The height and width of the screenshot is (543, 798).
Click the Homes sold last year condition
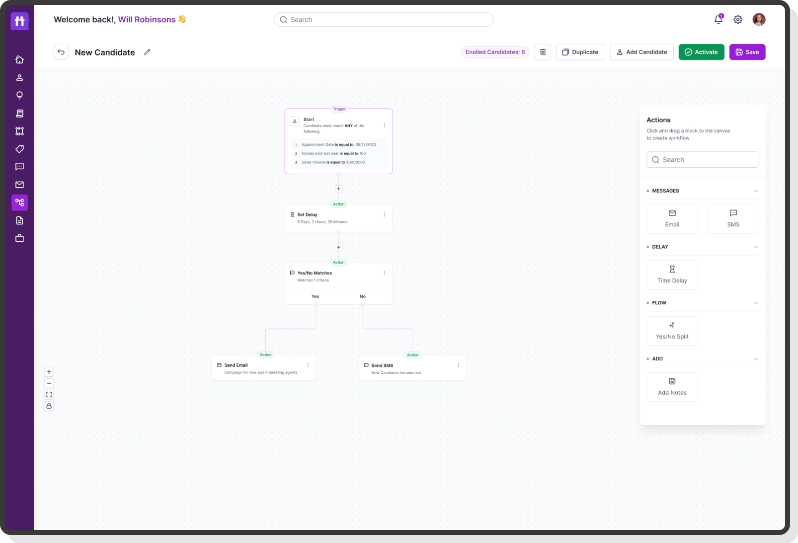point(338,153)
